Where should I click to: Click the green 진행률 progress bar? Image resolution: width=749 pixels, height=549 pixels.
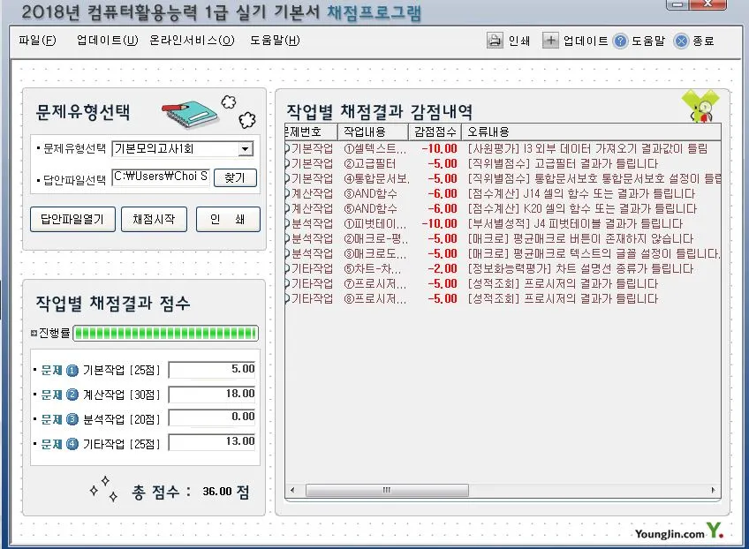click(163, 333)
